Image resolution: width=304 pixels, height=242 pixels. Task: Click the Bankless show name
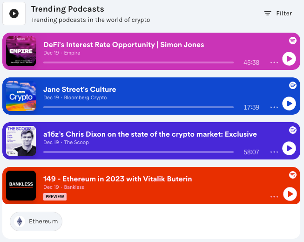click(x=74, y=187)
